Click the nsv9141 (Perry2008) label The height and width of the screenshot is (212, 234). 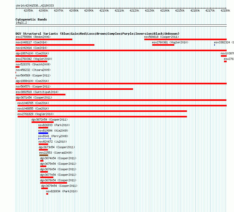53,136
